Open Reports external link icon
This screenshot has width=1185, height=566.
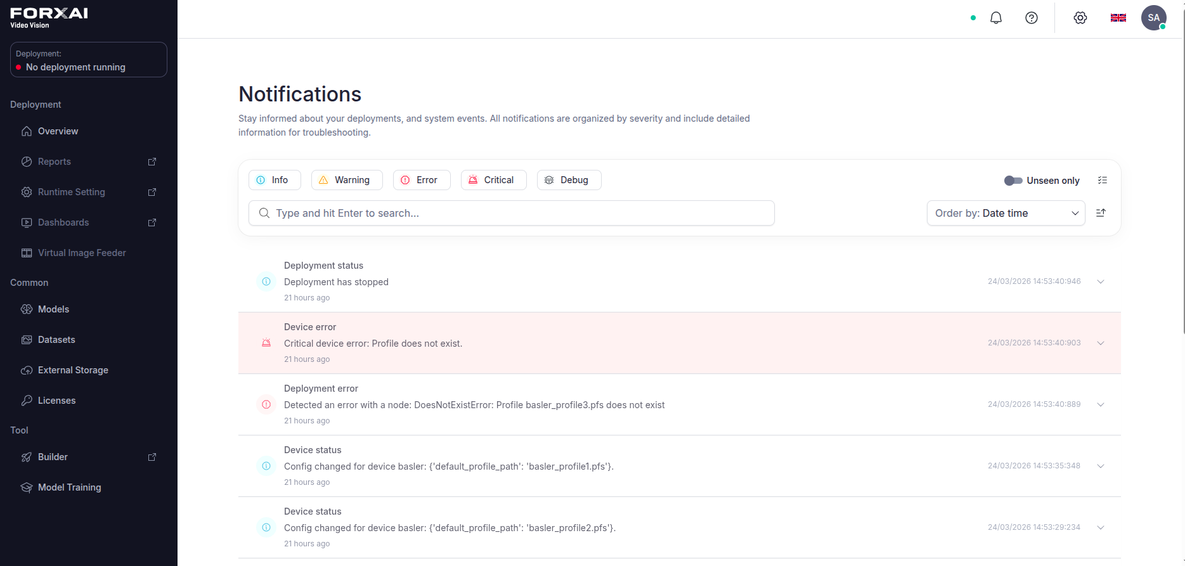[152, 162]
